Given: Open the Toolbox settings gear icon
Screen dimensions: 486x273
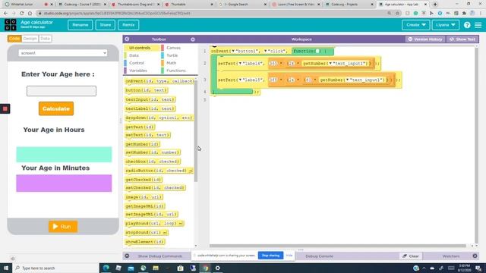Looking at the screenshot, I should pos(193,39).
